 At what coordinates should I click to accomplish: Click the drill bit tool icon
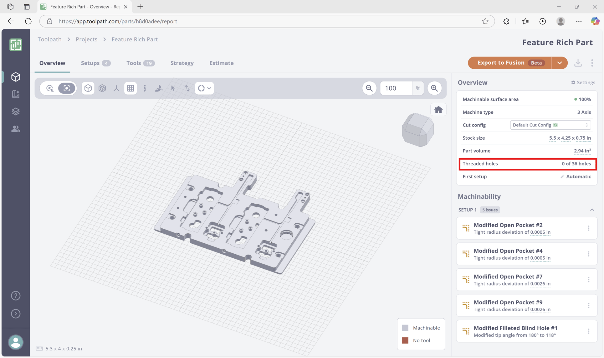[145, 88]
